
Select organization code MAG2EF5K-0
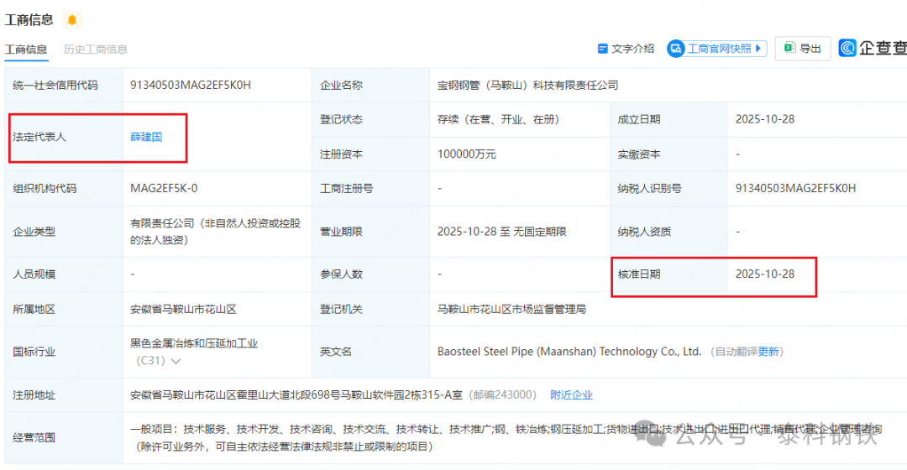[x=164, y=189]
